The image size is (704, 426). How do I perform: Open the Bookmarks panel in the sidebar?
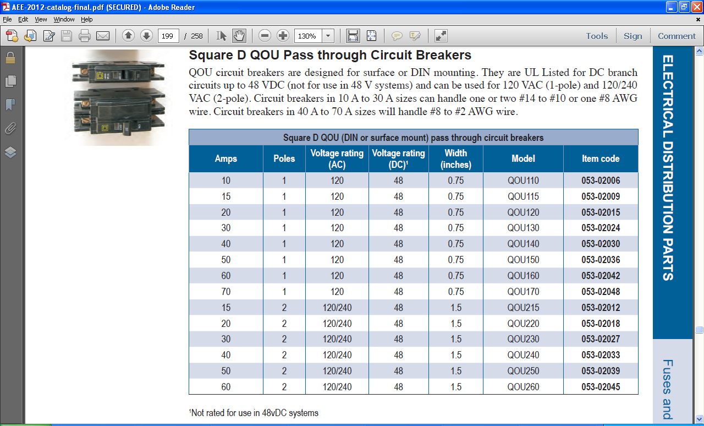click(10, 105)
